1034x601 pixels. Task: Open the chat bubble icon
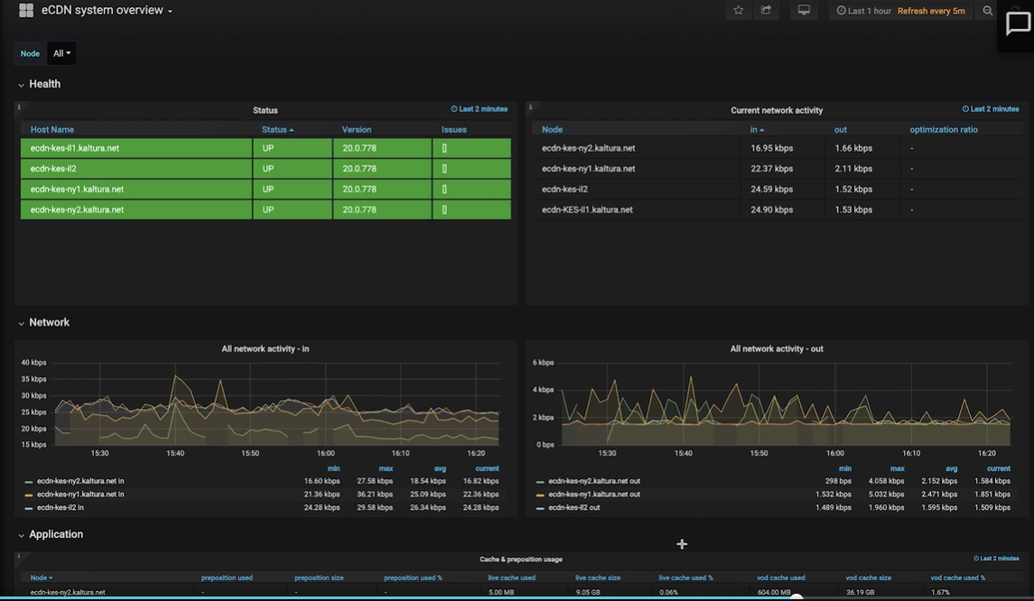click(1018, 24)
